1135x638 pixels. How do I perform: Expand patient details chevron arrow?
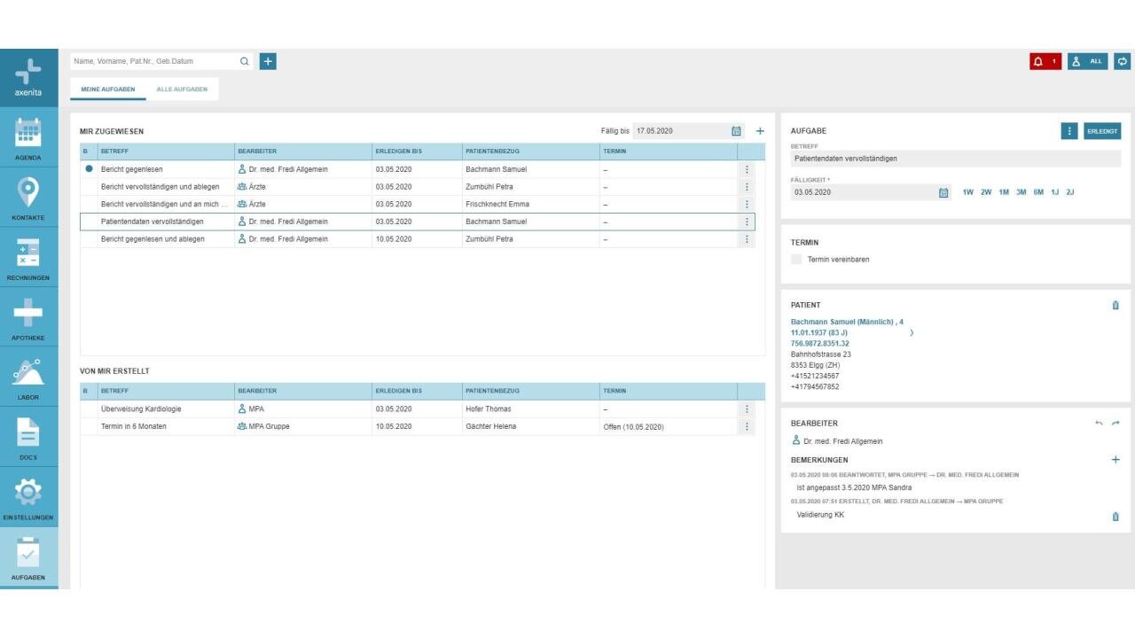tap(912, 333)
